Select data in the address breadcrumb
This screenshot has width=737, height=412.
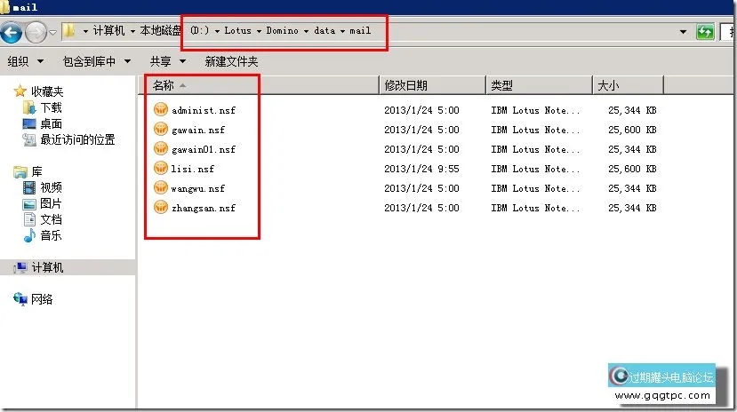point(324,30)
